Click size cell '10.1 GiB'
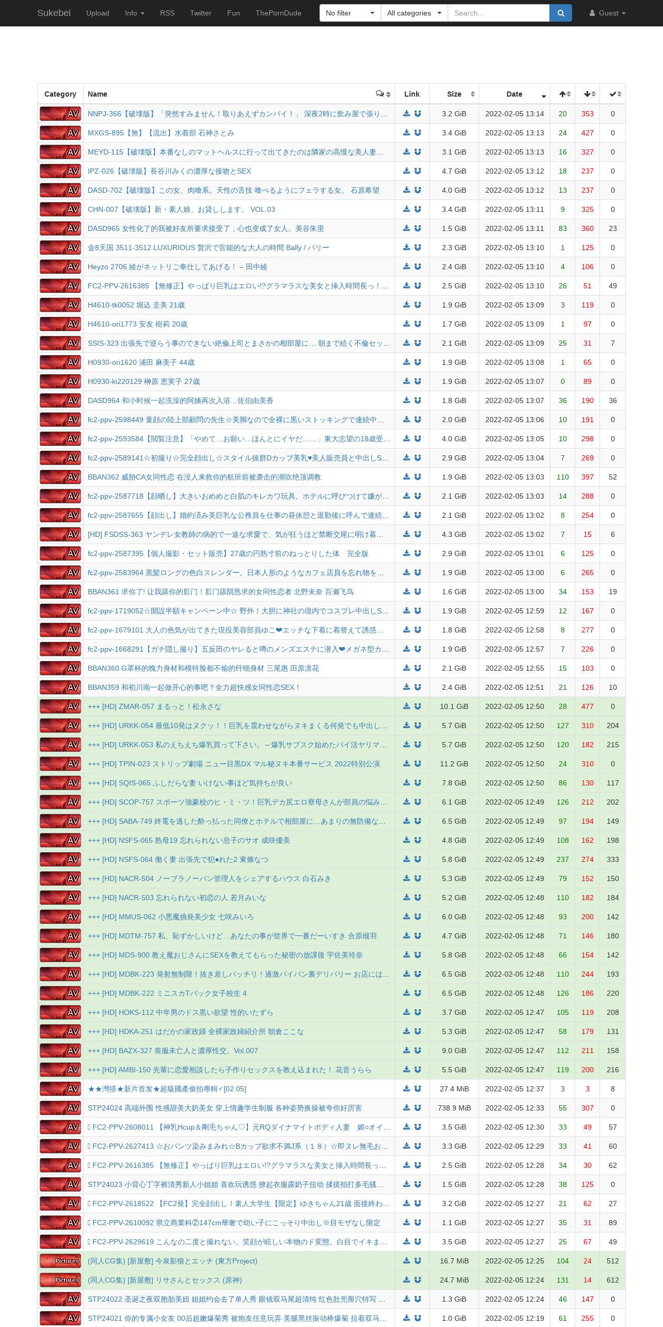The width and height of the screenshot is (663, 1327). pyautogui.click(x=454, y=706)
